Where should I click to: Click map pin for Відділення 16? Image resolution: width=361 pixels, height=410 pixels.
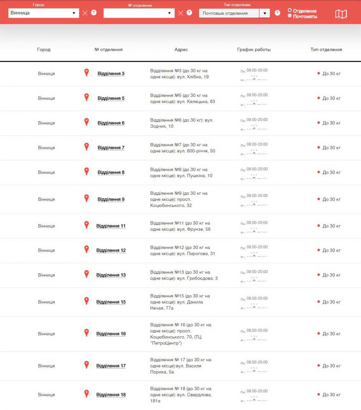86,333
